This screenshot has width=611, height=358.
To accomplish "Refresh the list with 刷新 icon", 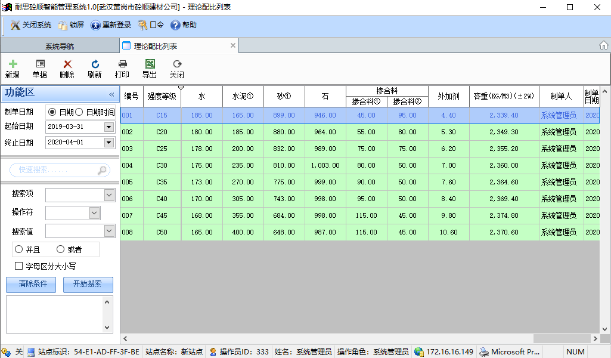I will tap(95, 64).
